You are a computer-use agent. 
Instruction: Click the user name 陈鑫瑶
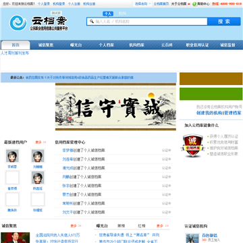[38, 188]
